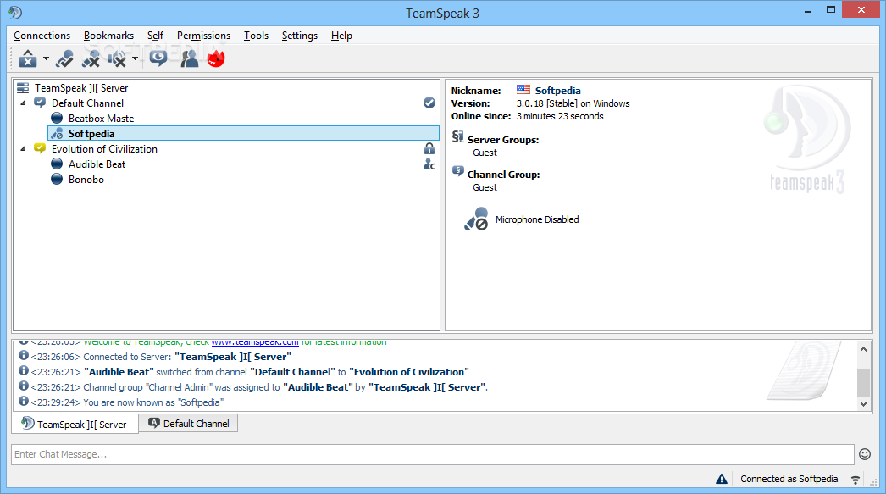Collapse the Default Channel tree node

click(x=24, y=103)
